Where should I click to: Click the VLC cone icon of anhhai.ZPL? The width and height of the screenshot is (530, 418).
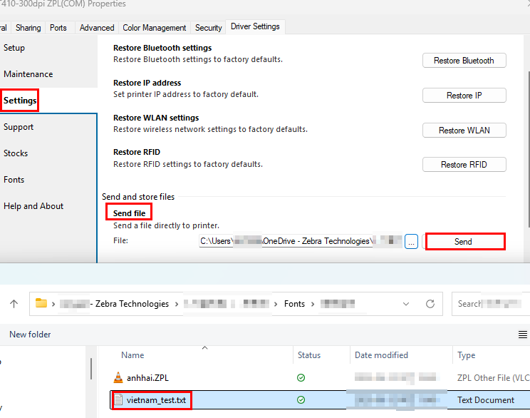point(118,377)
